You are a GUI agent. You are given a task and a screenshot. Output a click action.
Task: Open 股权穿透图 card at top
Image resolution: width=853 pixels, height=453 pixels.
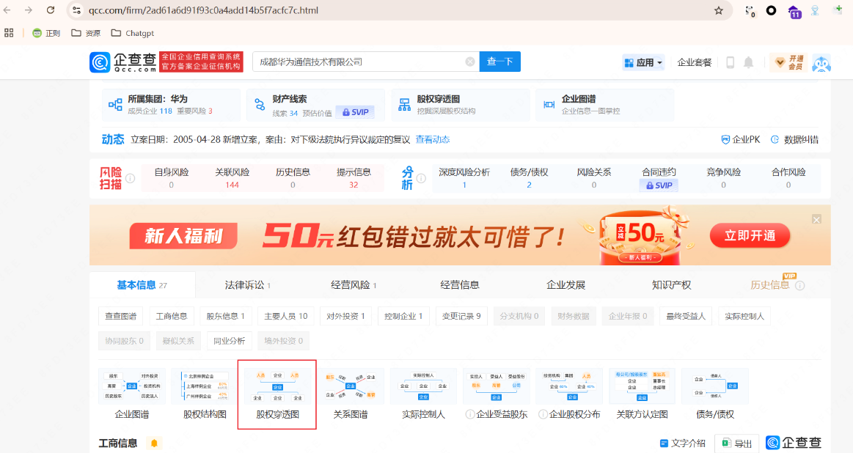click(x=460, y=105)
